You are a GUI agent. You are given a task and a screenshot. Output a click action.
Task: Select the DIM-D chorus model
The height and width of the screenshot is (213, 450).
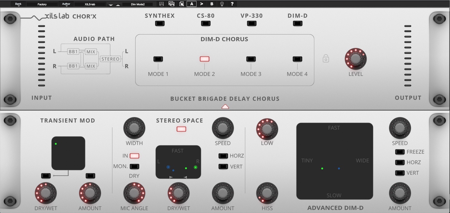pyautogui.click(x=298, y=23)
